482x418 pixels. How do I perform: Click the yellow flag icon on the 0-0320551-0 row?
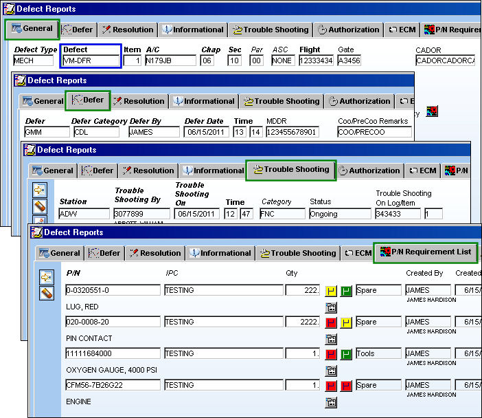coord(331,291)
